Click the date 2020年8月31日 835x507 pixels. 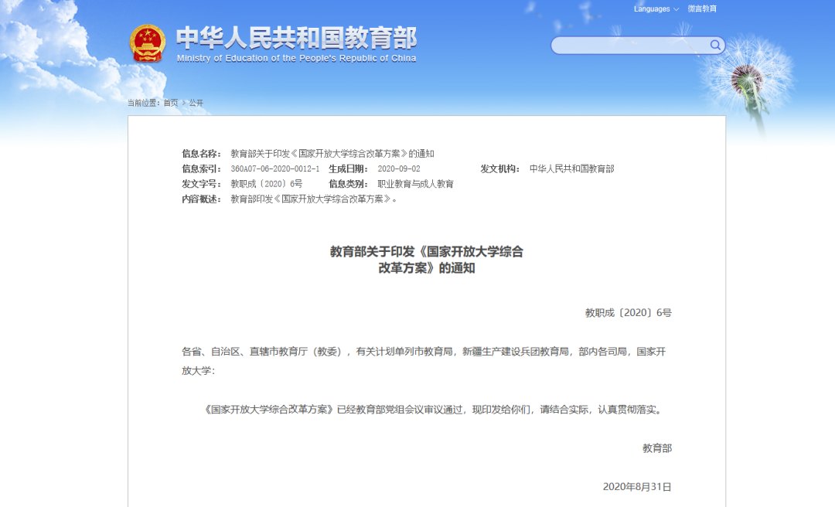[637, 487]
